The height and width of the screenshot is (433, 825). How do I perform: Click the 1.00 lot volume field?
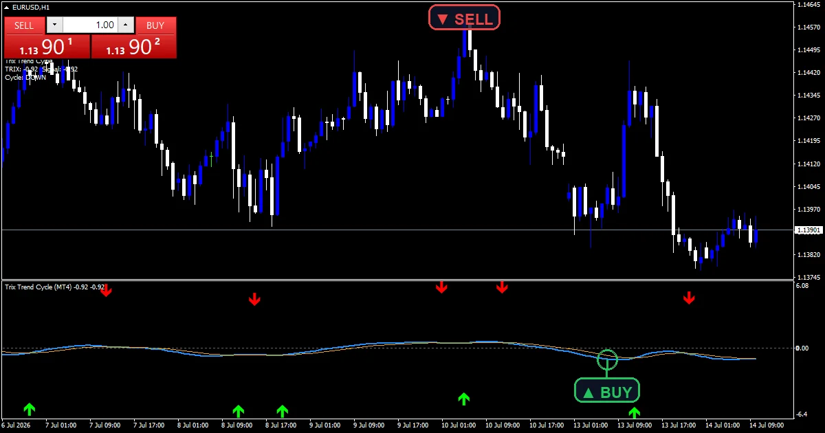coord(90,25)
